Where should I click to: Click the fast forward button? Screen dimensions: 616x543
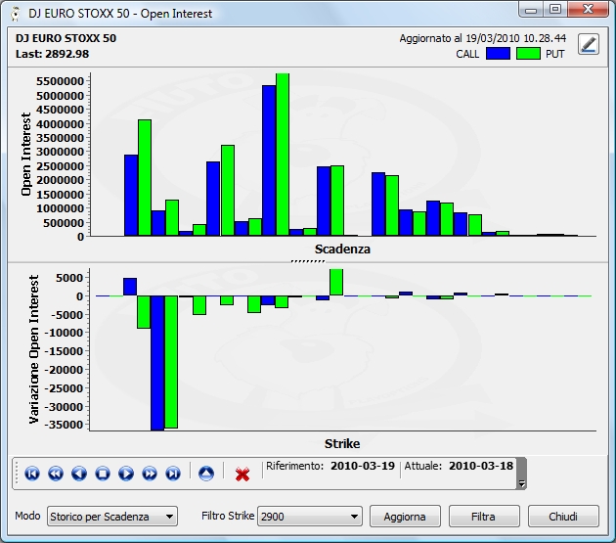point(150,474)
